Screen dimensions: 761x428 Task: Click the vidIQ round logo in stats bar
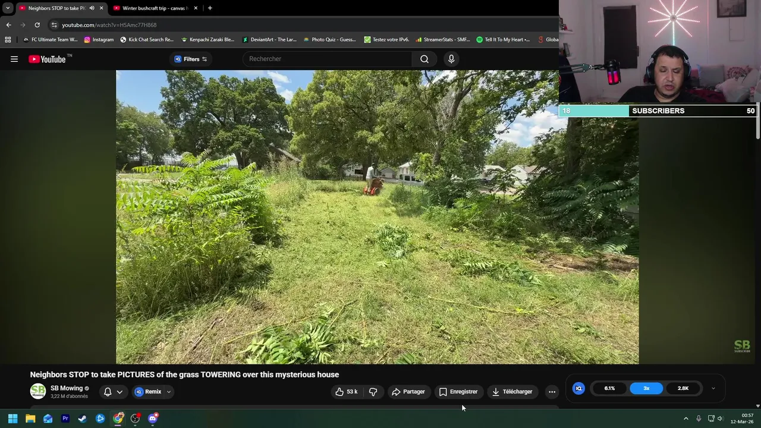(578, 388)
